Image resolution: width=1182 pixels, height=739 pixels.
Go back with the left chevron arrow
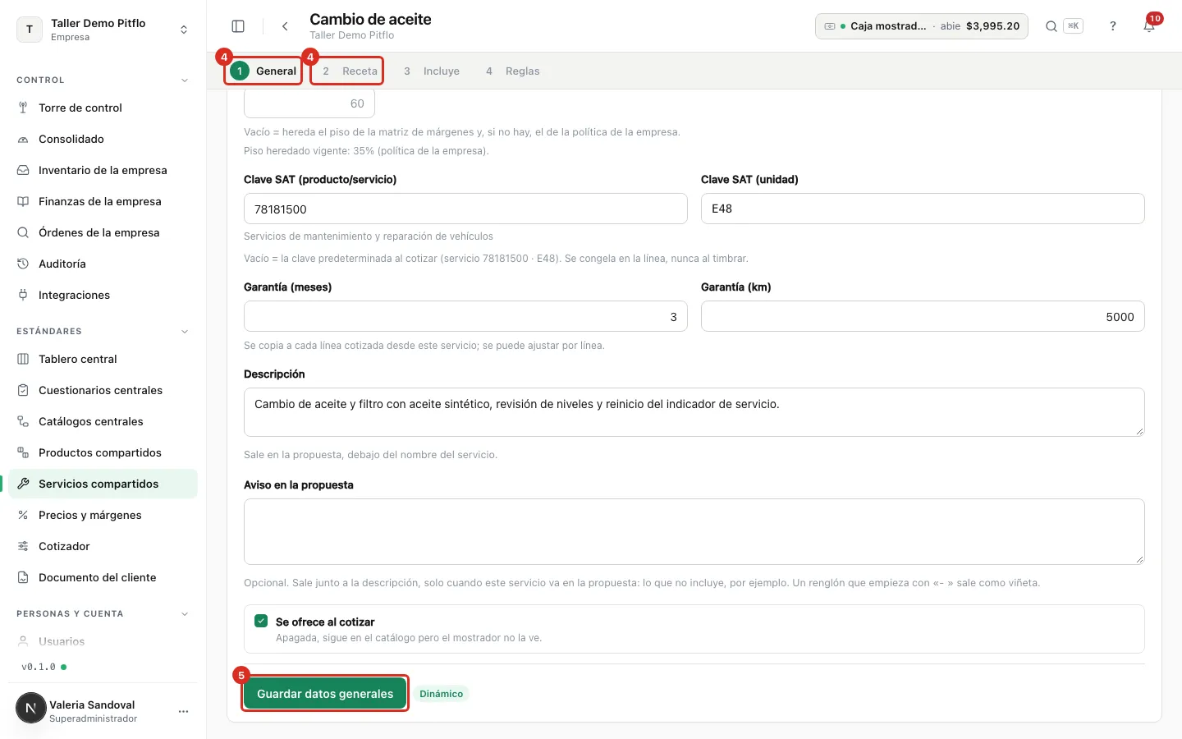pyautogui.click(x=285, y=26)
